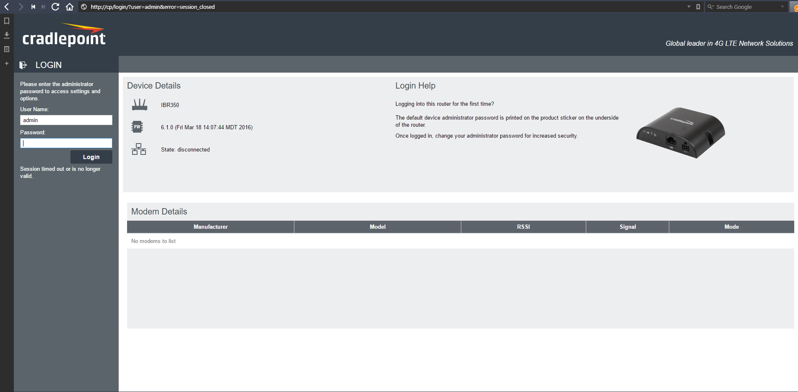Click the 'Modem Details' heading

click(159, 212)
